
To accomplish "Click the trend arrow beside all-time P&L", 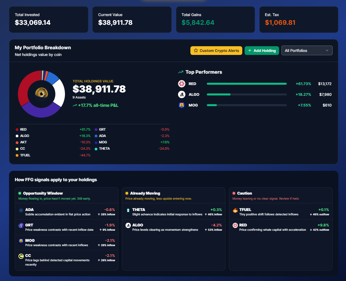I will (x=75, y=106).
